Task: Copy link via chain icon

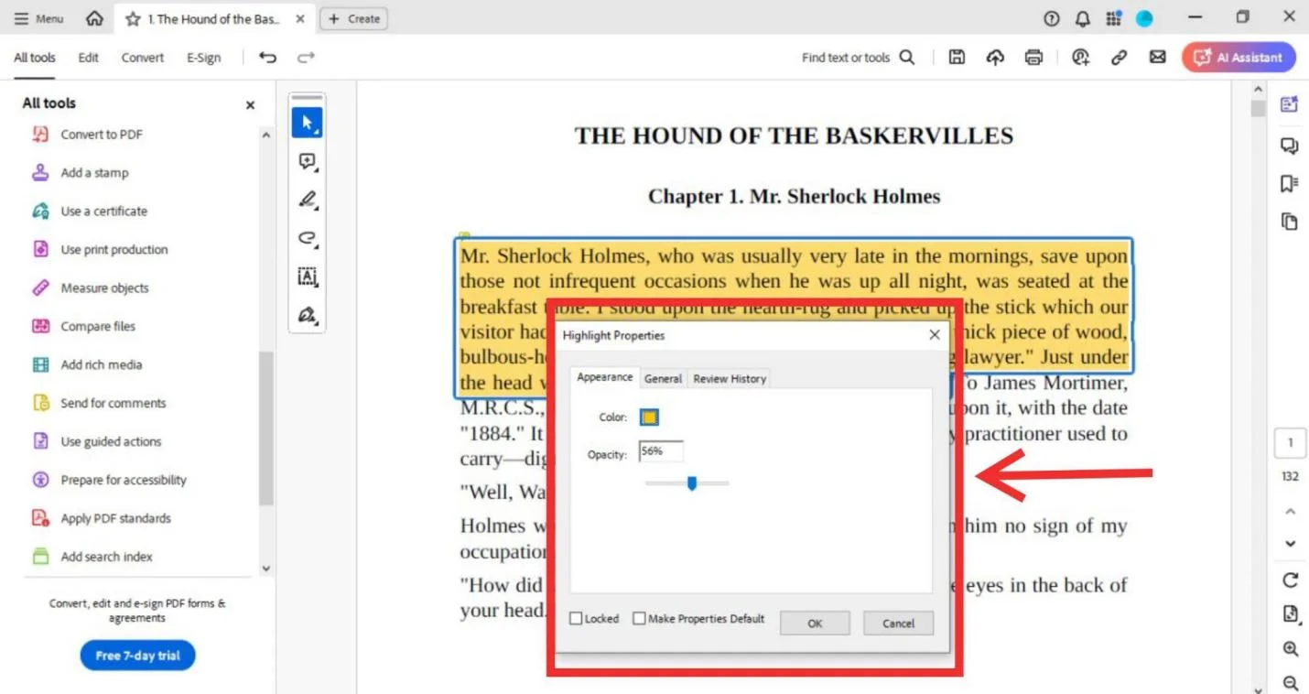Action: coord(1119,58)
